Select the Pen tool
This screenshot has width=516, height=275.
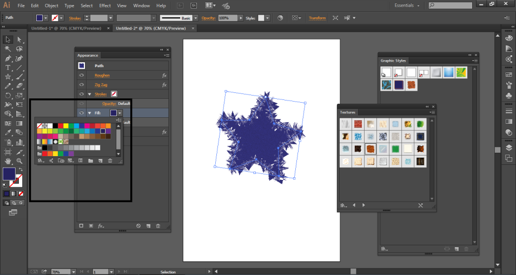[8, 58]
